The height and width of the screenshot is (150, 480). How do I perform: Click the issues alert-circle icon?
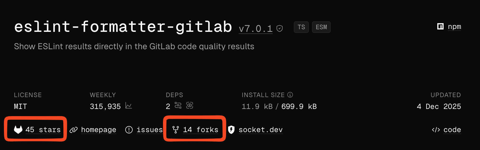(x=129, y=130)
